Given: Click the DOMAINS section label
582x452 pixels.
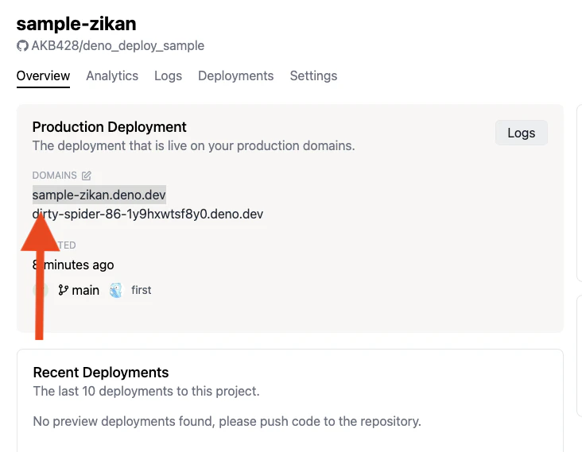Looking at the screenshot, I should (x=55, y=176).
